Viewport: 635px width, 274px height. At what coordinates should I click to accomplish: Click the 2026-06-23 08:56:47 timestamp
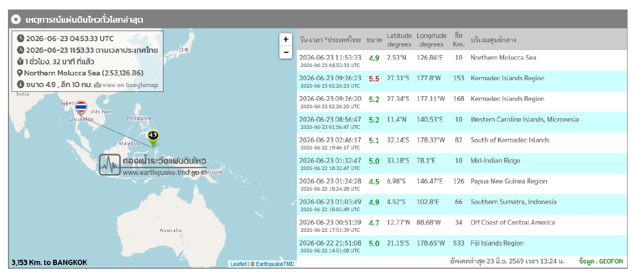pyautogui.click(x=330, y=119)
